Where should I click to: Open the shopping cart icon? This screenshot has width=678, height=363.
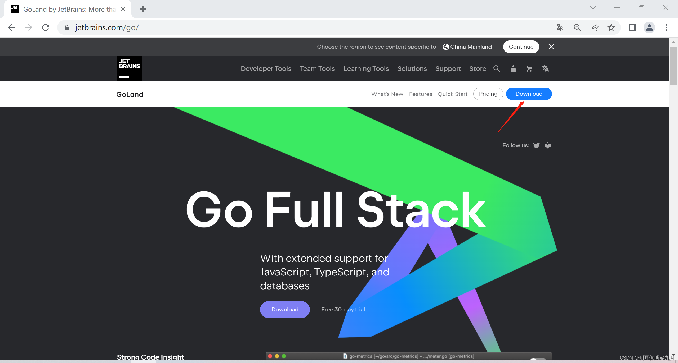click(x=529, y=69)
